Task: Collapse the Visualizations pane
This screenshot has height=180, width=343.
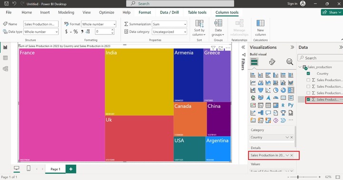Action: pyautogui.click(x=292, y=47)
